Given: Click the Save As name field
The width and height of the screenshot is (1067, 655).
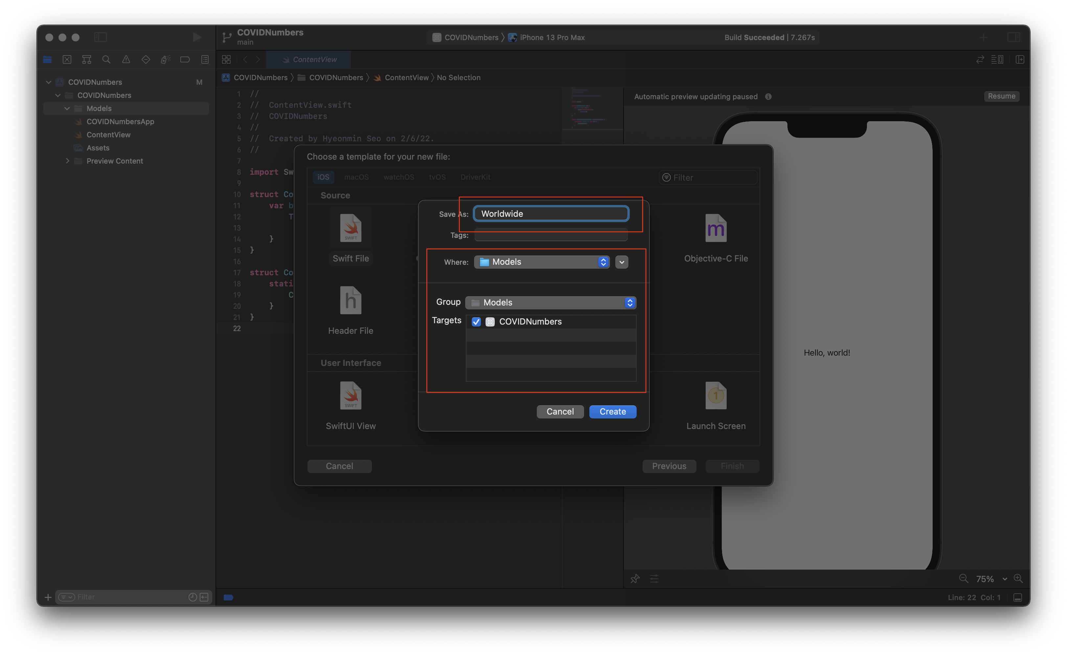Looking at the screenshot, I should pyautogui.click(x=551, y=214).
